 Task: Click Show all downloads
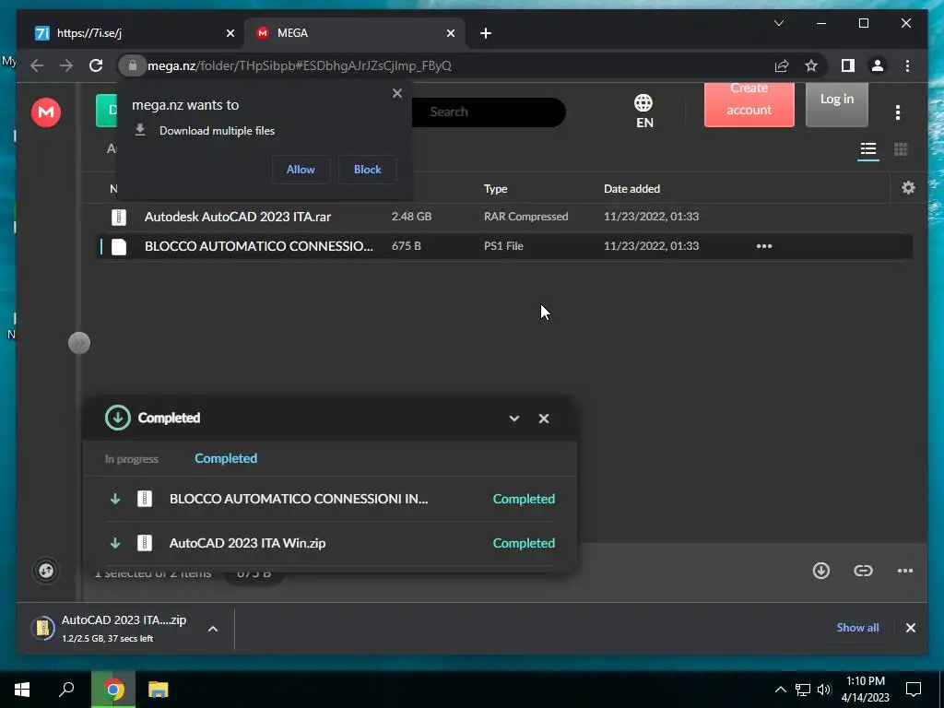point(857,627)
